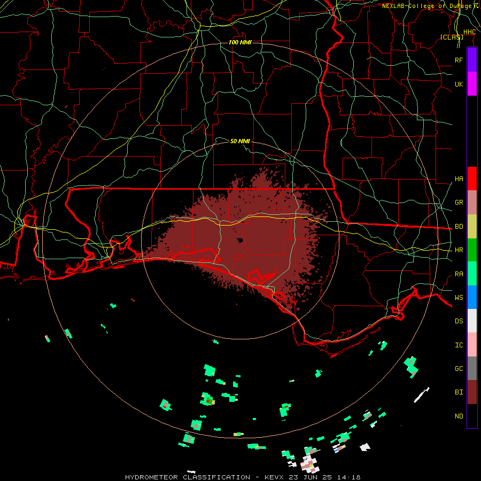Image resolution: width=481 pixels, height=481 pixels.
Task: Click the BD yellow legend swatch
Action: tap(472, 226)
